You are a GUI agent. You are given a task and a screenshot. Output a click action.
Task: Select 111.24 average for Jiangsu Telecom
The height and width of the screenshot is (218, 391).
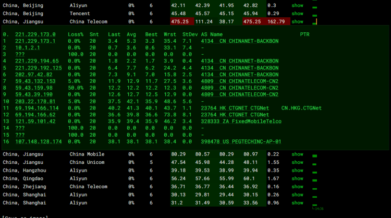coord(204,22)
